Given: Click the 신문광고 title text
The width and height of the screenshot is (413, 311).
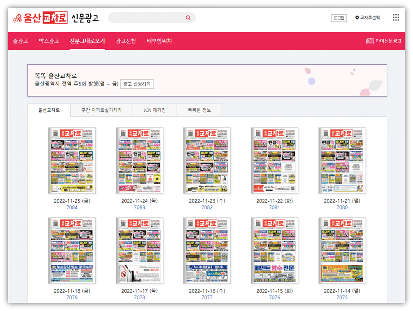Looking at the screenshot, I should tap(85, 18).
